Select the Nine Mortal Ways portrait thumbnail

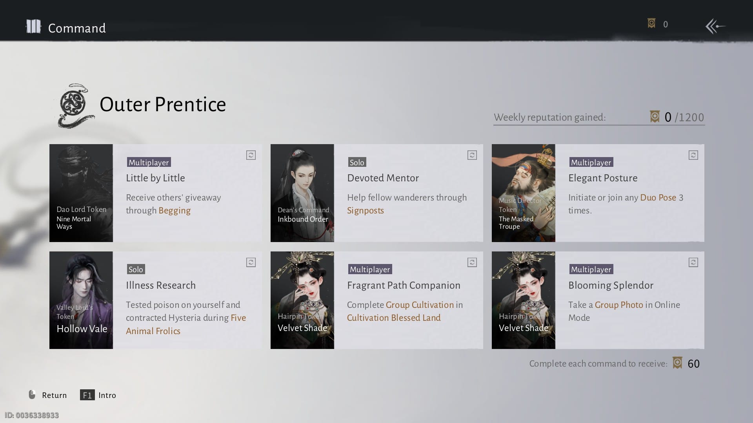pos(81,193)
